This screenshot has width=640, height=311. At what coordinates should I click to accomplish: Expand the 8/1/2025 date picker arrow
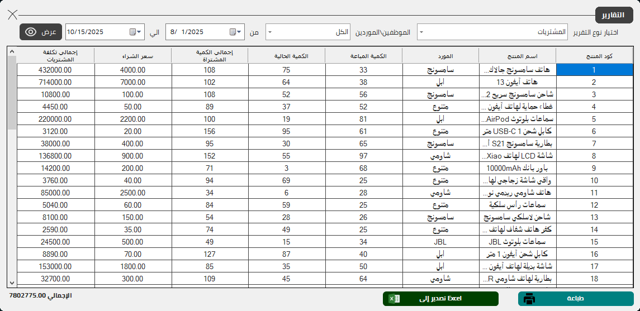[x=239, y=32]
